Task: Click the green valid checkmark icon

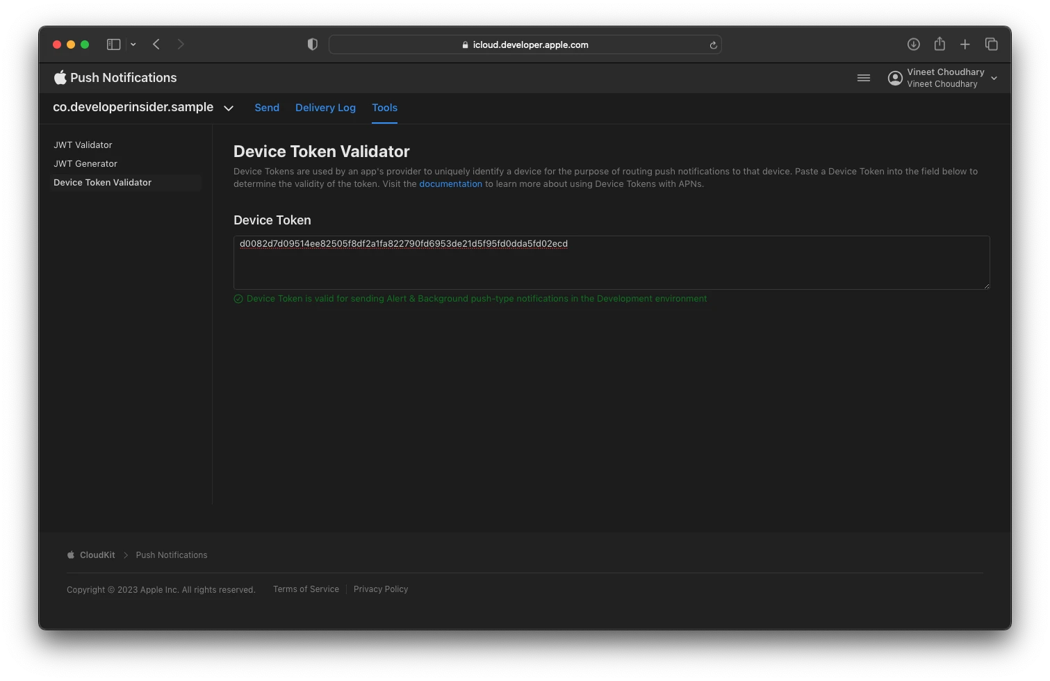Action: 238,299
